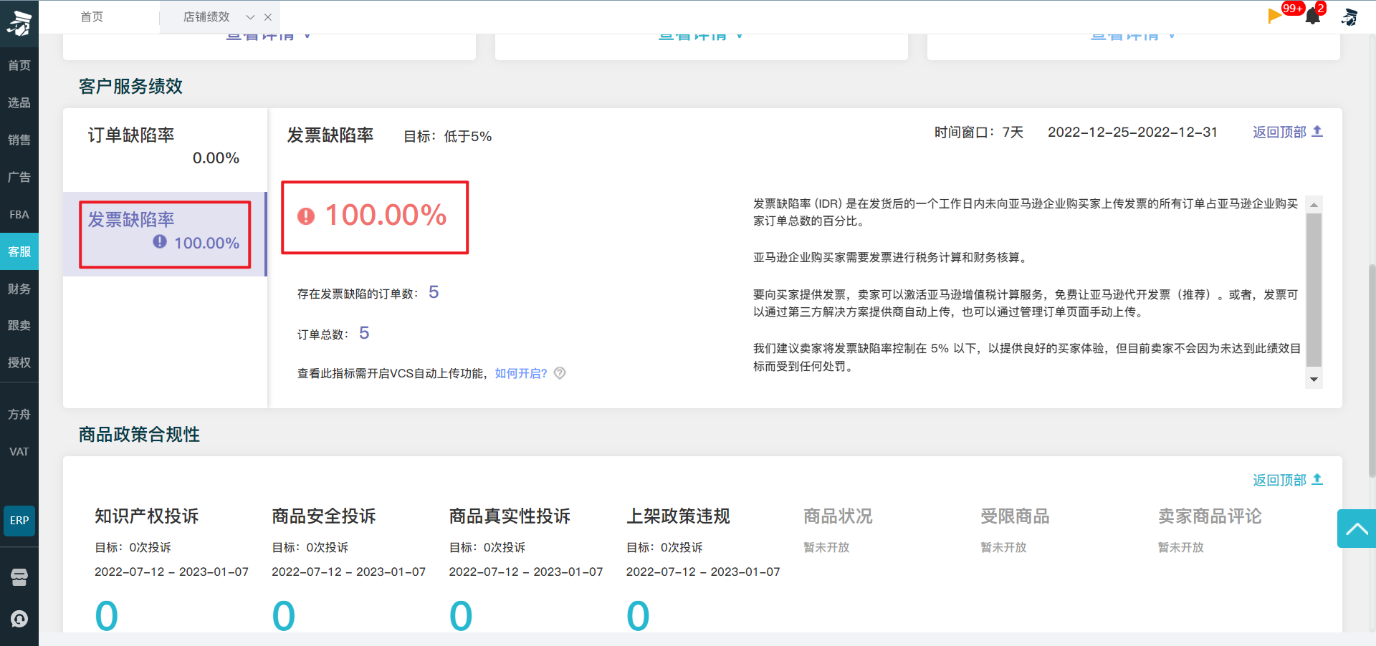This screenshot has width=1376, height=646.
Task: Click the app logo at sidebar top
Action: coord(19,23)
